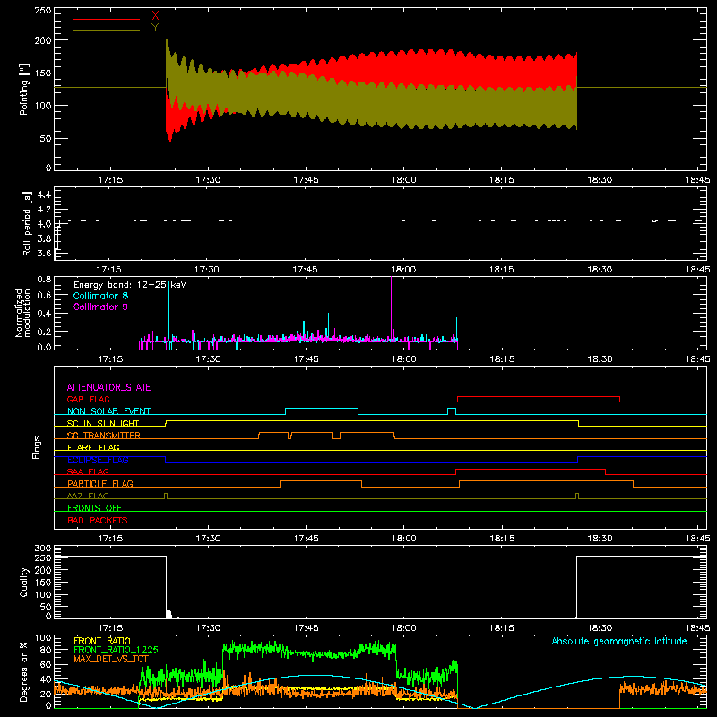
Task: Click the lowered blue ECLIPSE_FLAG segment
Action: pos(371,462)
